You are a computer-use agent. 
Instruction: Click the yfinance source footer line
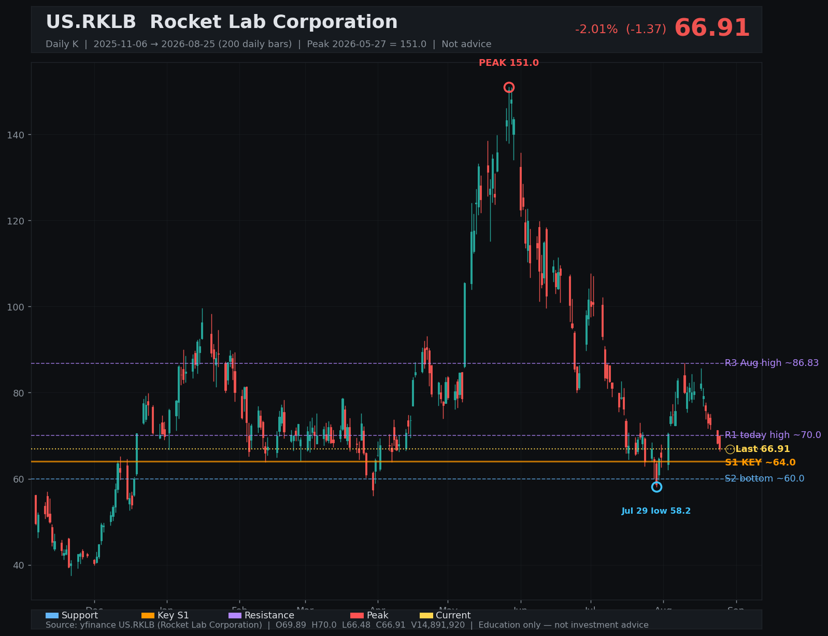347,625
